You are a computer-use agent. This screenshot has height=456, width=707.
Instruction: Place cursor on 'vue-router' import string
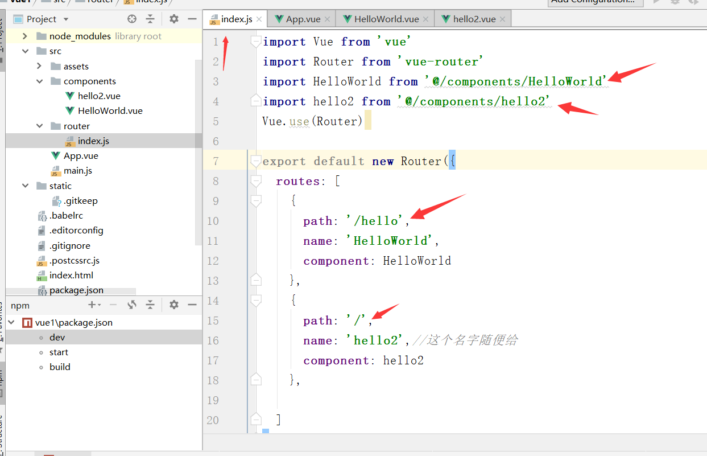[x=441, y=61]
